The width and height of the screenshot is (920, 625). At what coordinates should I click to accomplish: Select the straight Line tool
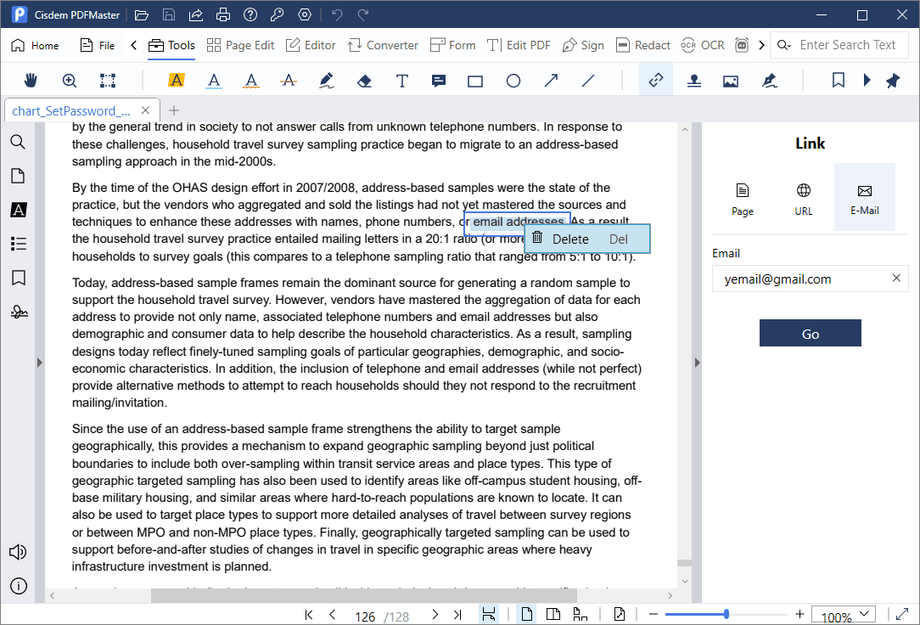click(588, 81)
